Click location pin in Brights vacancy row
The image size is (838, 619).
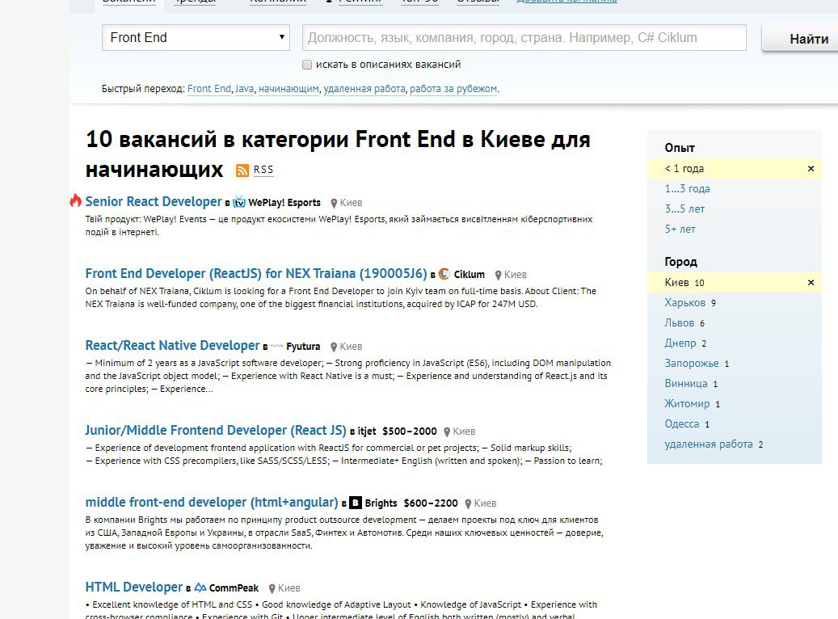[x=468, y=504]
